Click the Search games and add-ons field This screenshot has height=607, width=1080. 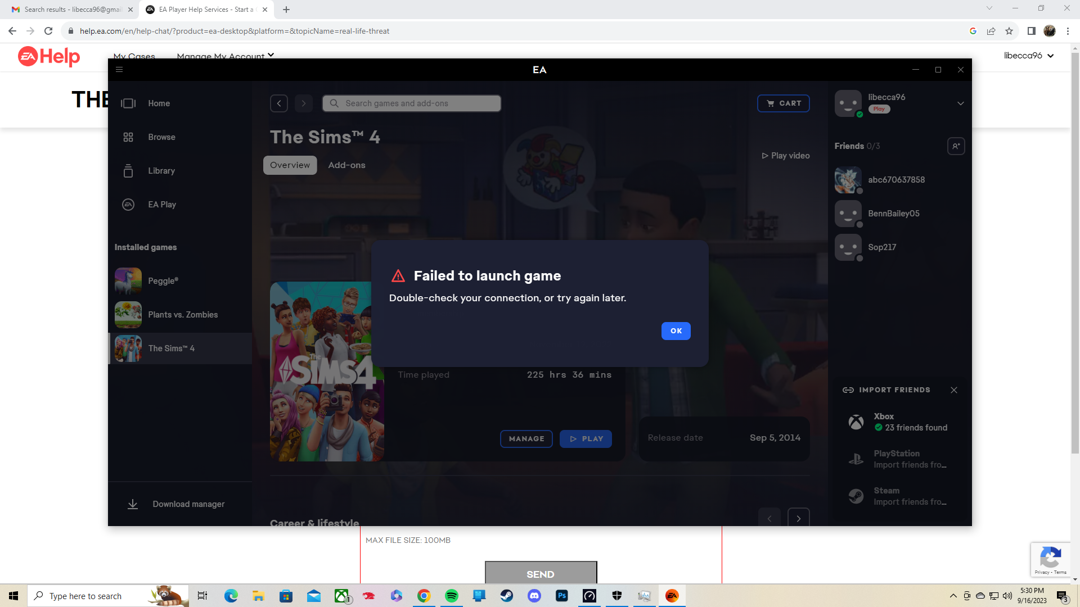(411, 103)
